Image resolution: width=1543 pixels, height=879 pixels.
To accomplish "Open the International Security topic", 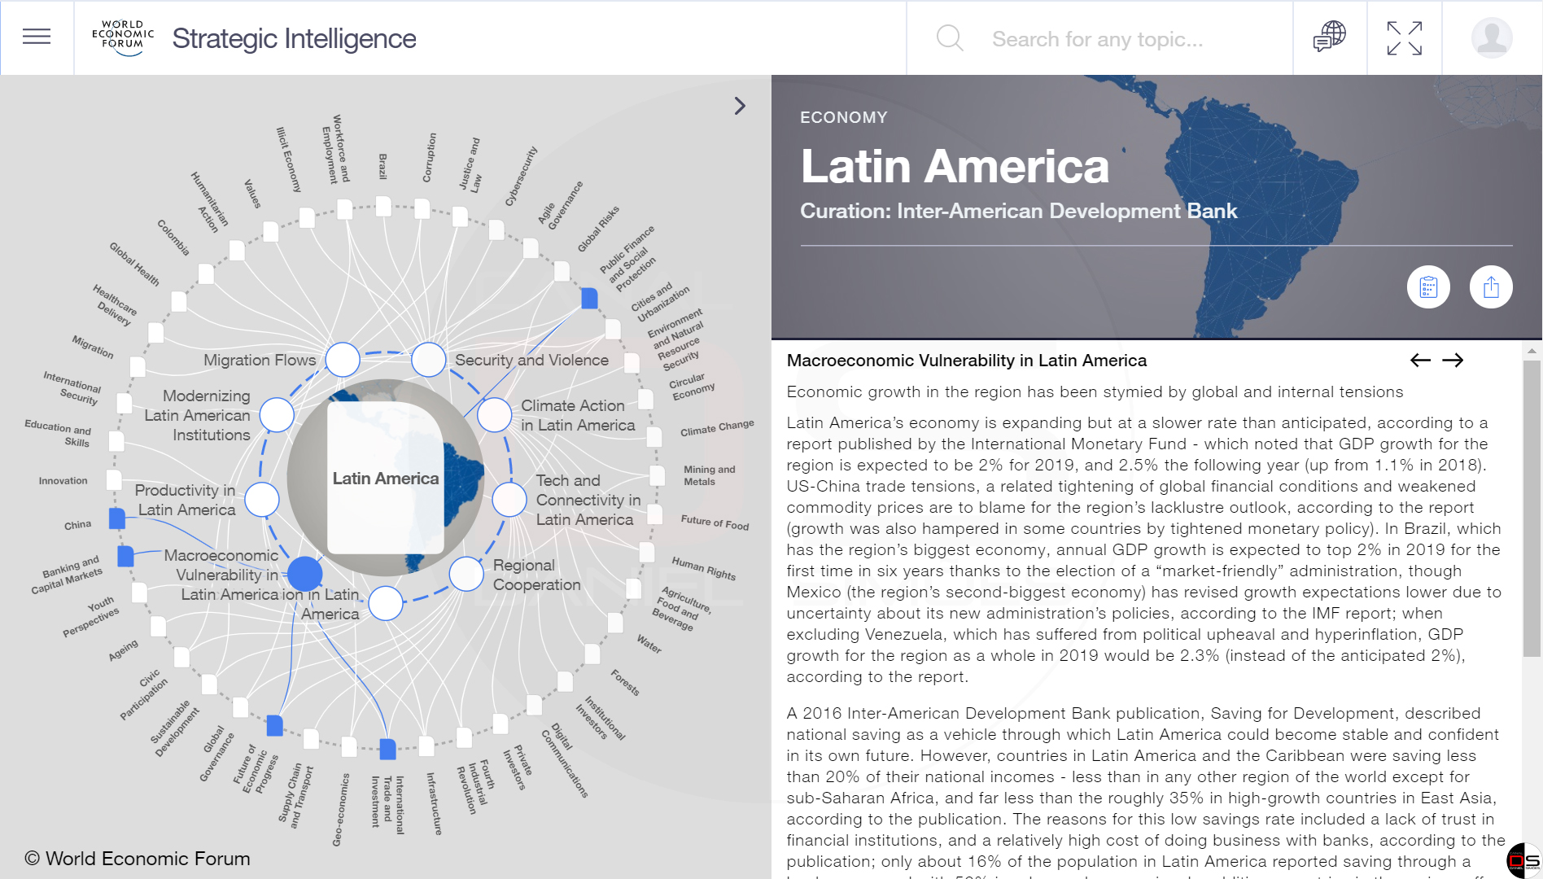I will point(72,387).
